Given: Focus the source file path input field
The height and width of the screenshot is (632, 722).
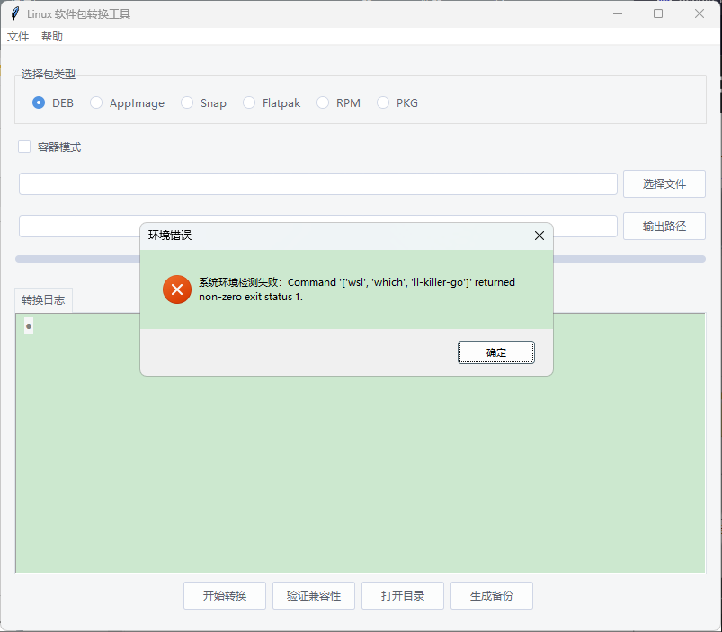Looking at the screenshot, I should pos(317,183).
